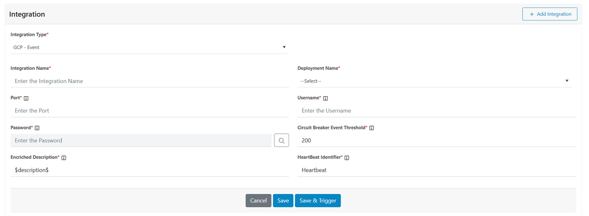Select the Username text field

coord(437,111)
